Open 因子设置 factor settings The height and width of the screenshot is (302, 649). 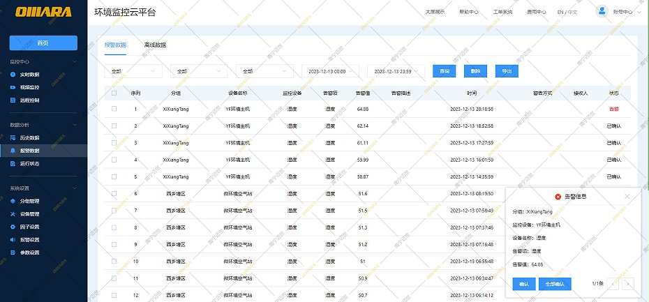[x=29, y=227]
